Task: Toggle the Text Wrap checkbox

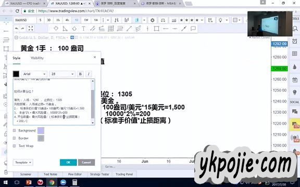Action: coord(14,146)
